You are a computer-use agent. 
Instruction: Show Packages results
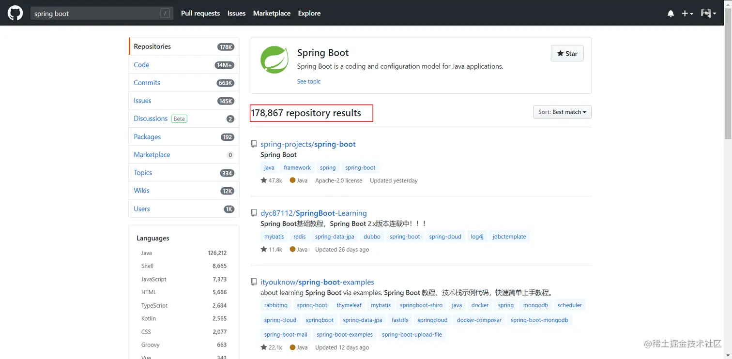click(184, 137)
